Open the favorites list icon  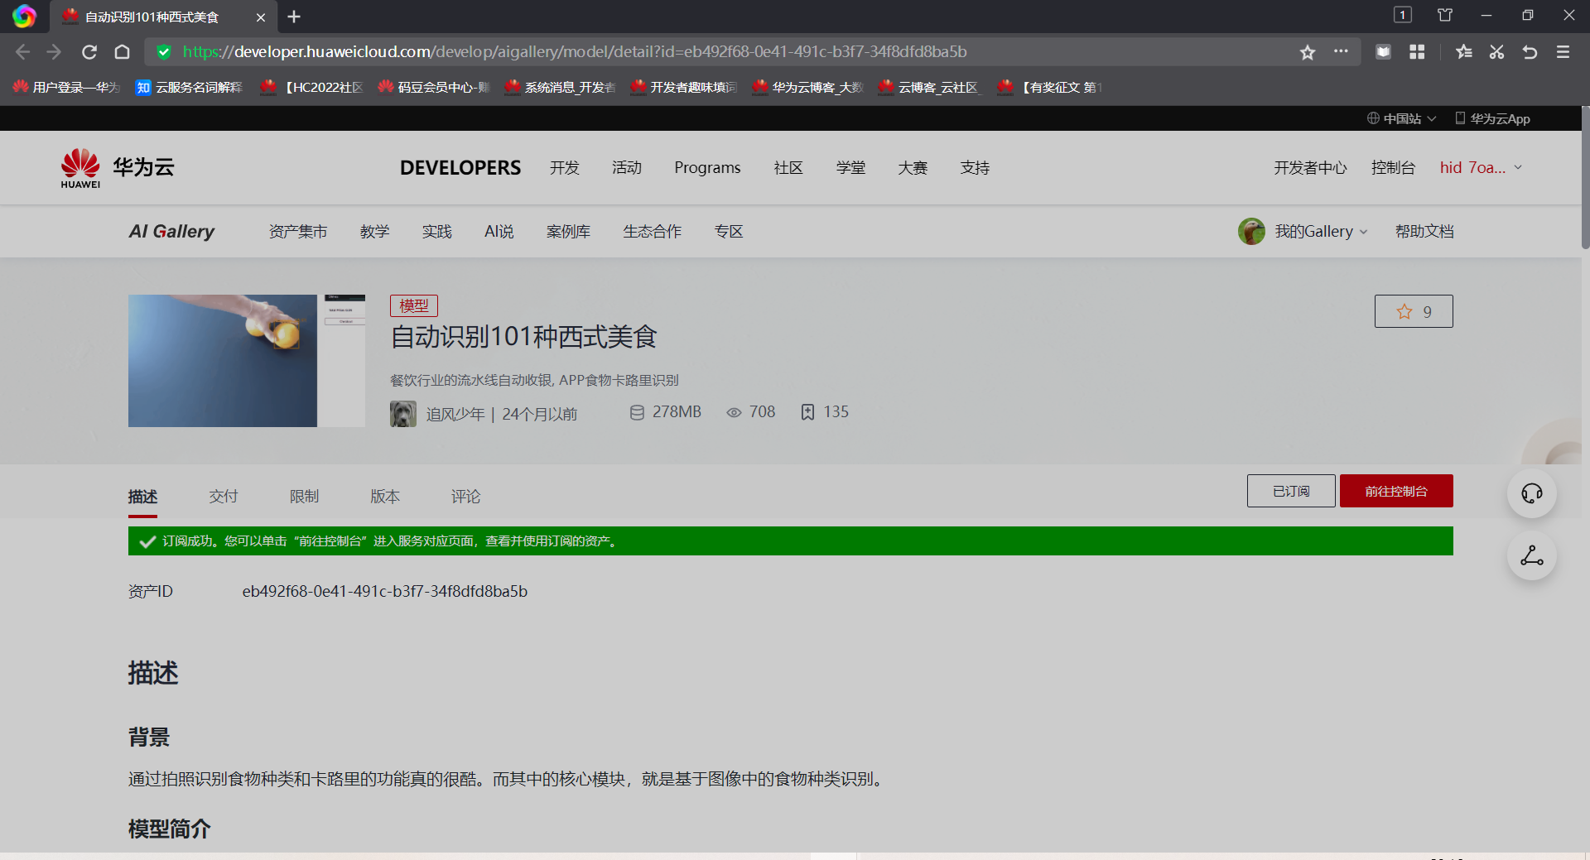coord(1463,52)
